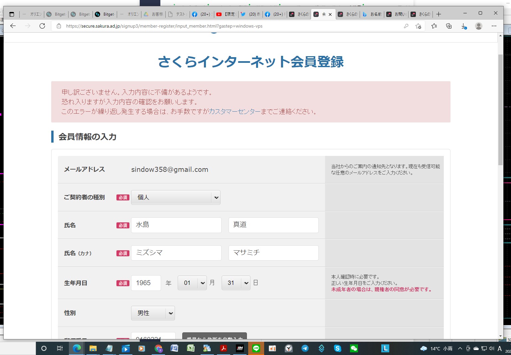Close the active 会 tab
511x355 pixels.
pyautogui.click(x=330, y=14)
